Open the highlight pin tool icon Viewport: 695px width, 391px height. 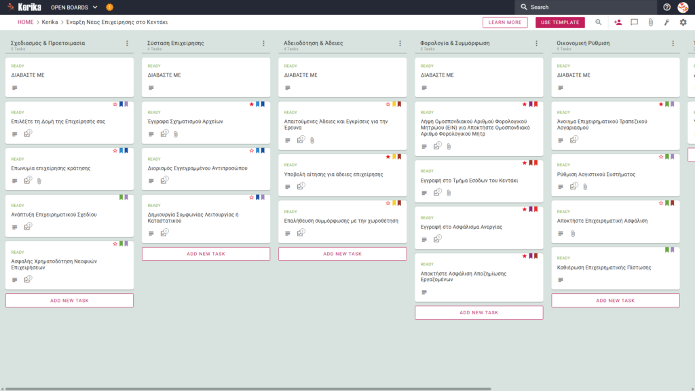(666, 22)
